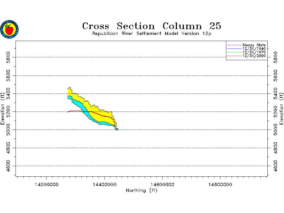Click the "12/31/1940" legend label
Image resolution: width=284 pixels, height=213 pixels.
pos(254,49)
